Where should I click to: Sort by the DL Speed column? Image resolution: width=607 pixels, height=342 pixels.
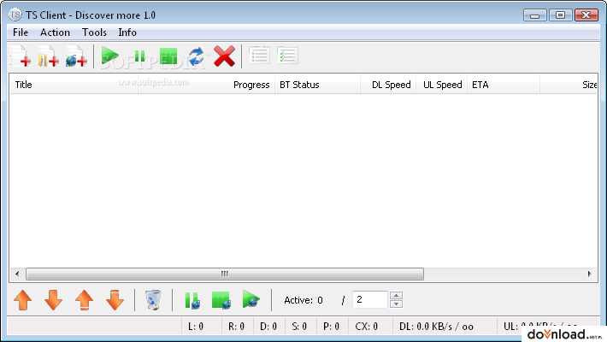[x=388, y=85]
